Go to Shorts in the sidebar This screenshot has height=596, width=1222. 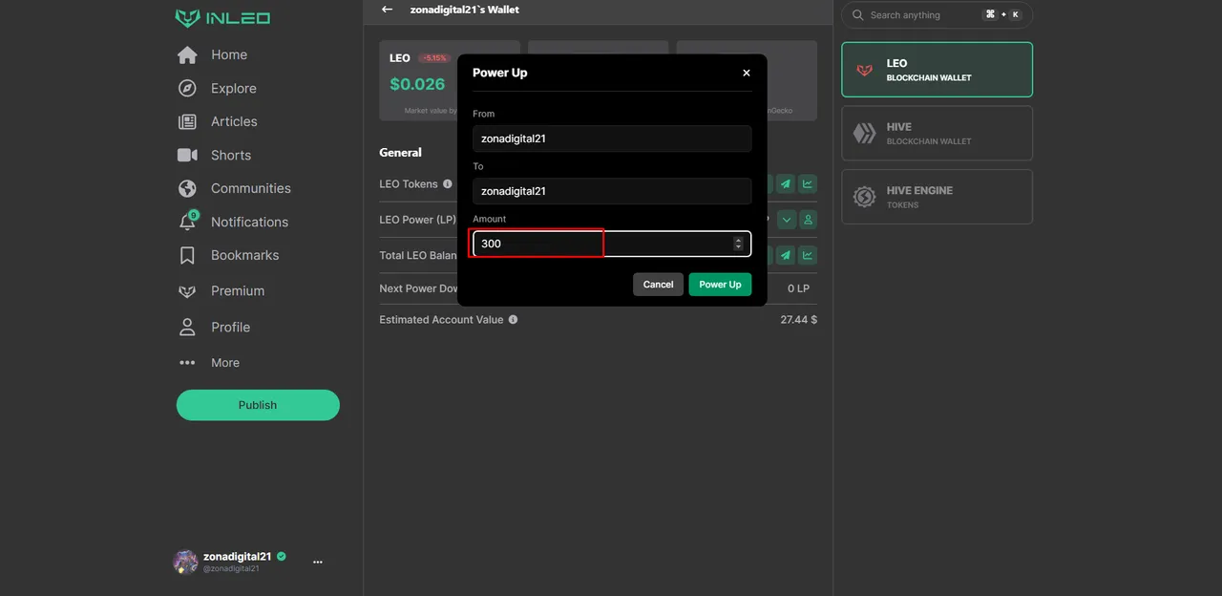(231, 156)
